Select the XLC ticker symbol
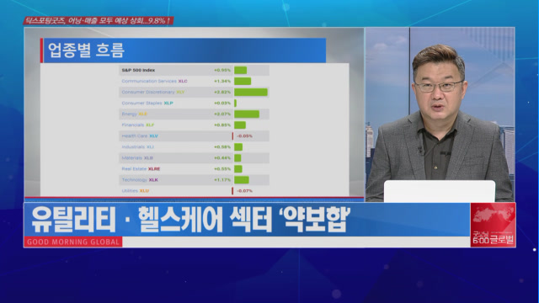539x303 pixels. pos(183,81)
